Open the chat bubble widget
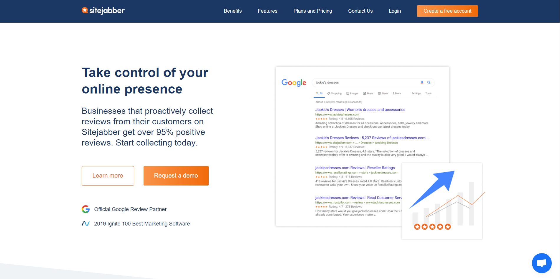Viewport: 560px width, 279px height. click(542, 263)
